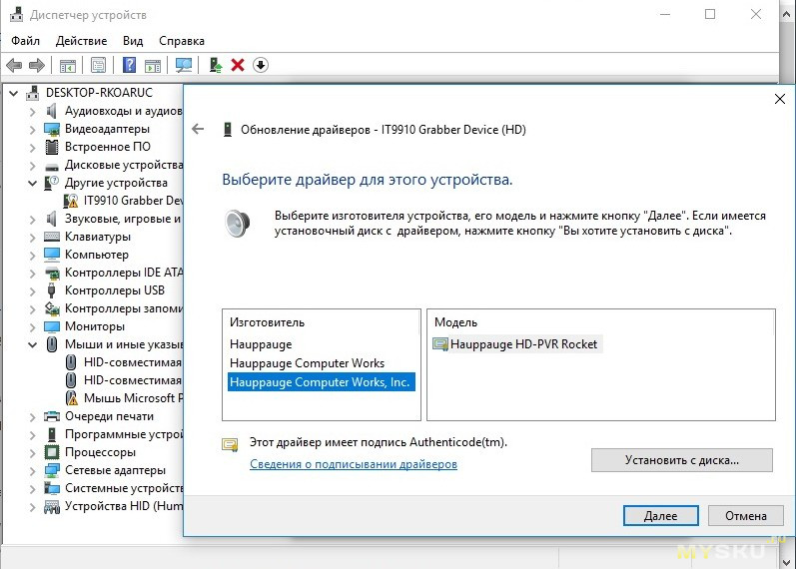
Task: Click the Очереди печати printer icon
Action: click(x=52, y=416)
